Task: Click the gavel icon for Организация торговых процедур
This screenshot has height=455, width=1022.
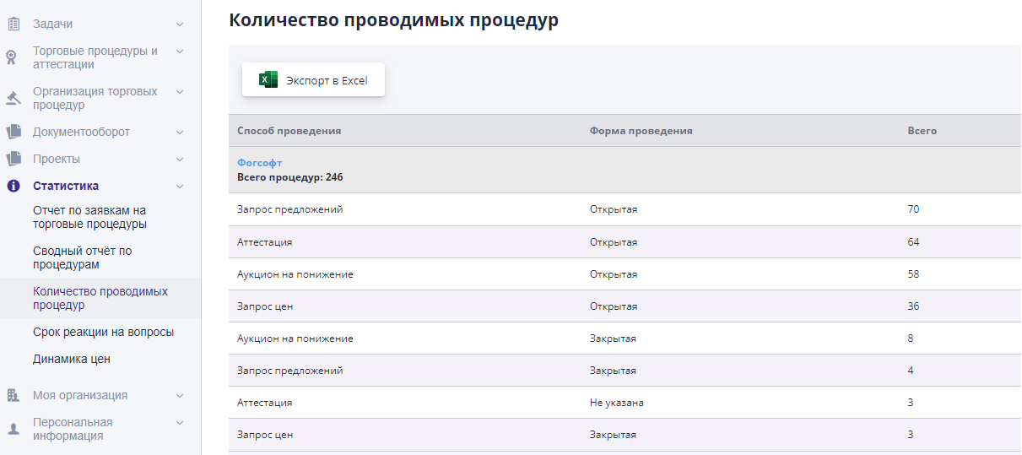Action: coord(13,98)
